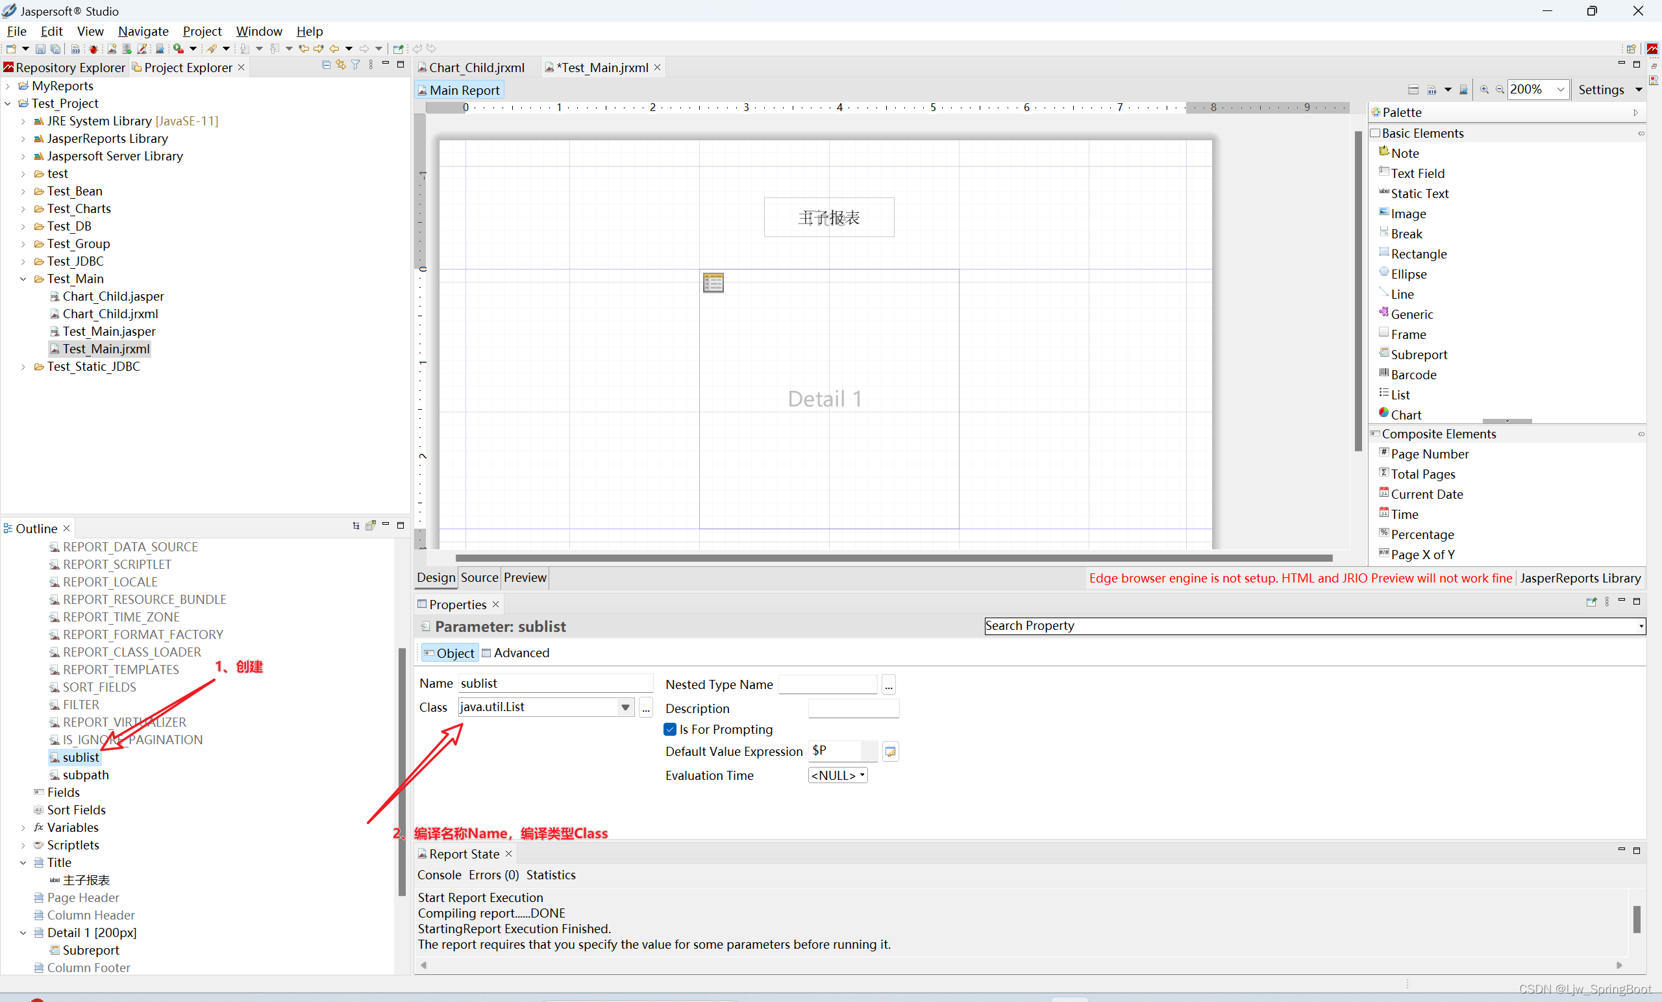
Task: Open the Evaluation Time dropdown
Action: 837,775
